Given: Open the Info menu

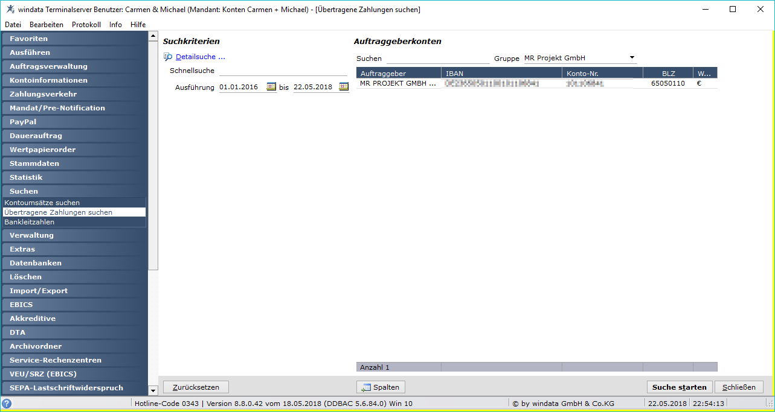Looking at the screenshot, I should [x=115, y=25].
